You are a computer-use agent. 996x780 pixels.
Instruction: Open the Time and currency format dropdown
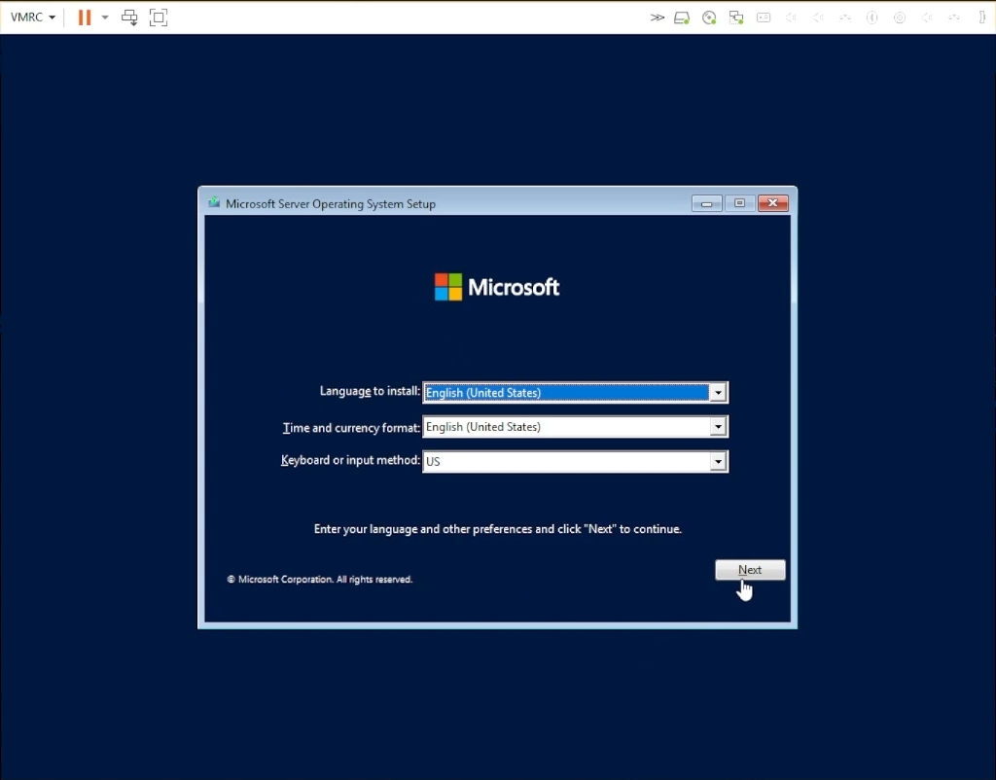pos(718,426)
